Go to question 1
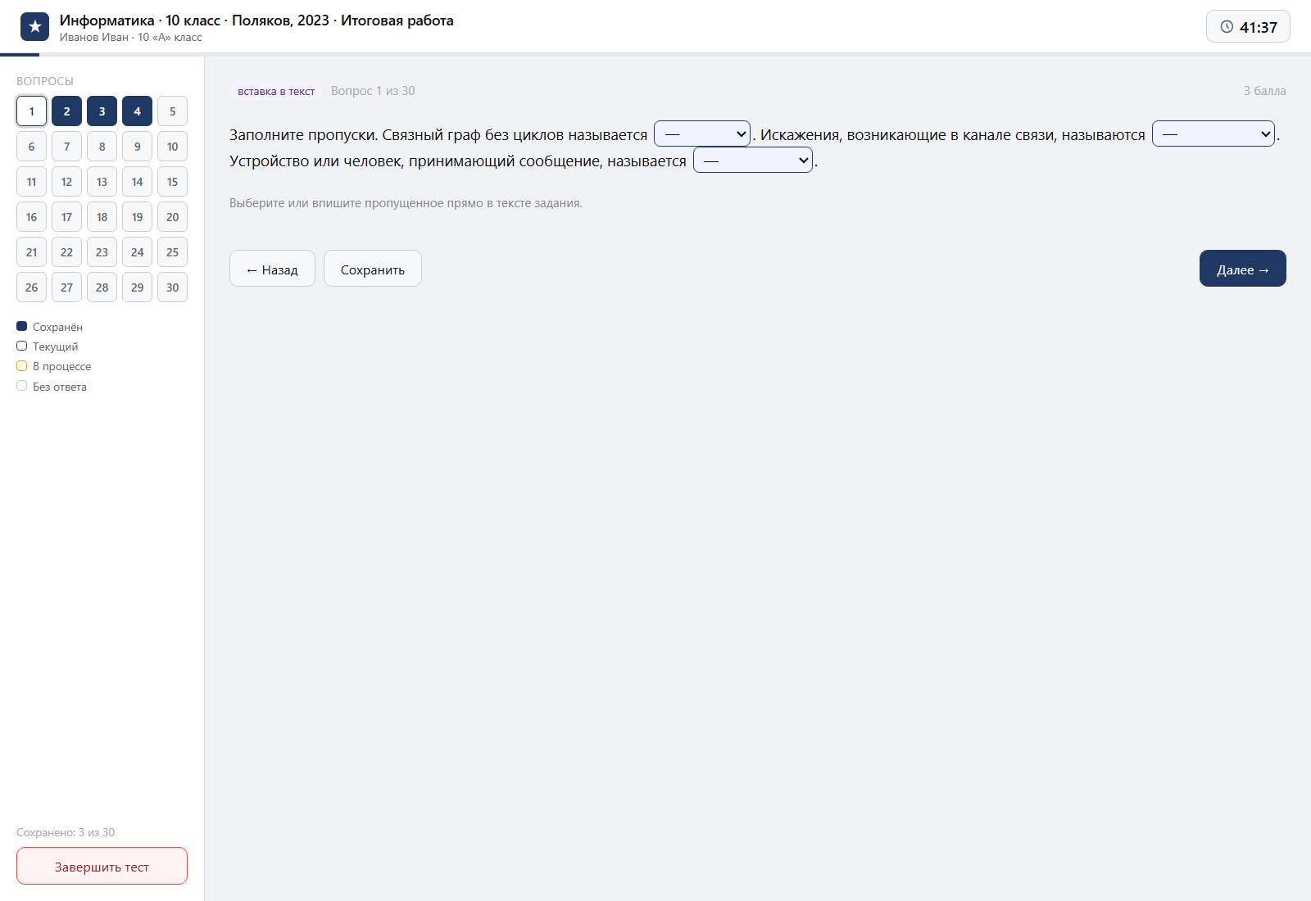1311x901 pixels. [31, 111]
